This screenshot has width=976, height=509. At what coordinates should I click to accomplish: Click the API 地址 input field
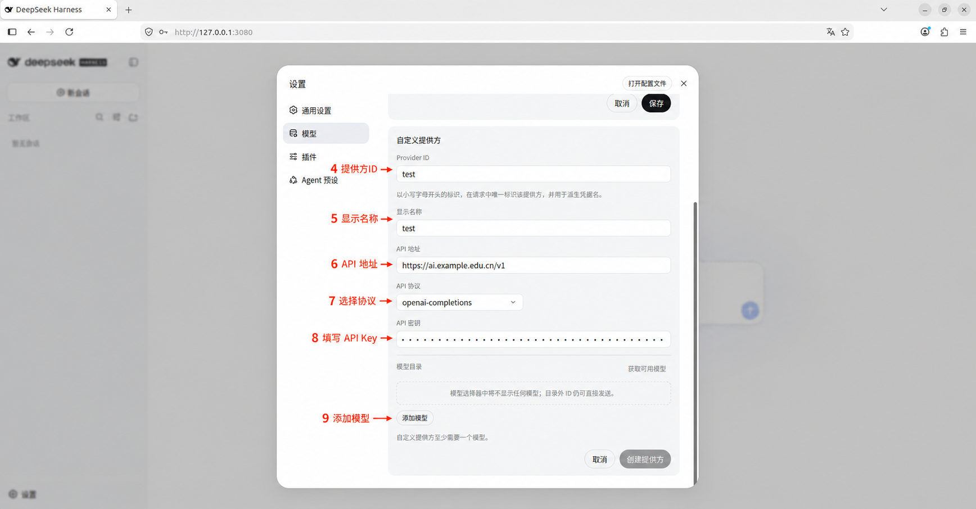(x=533, y=265)
